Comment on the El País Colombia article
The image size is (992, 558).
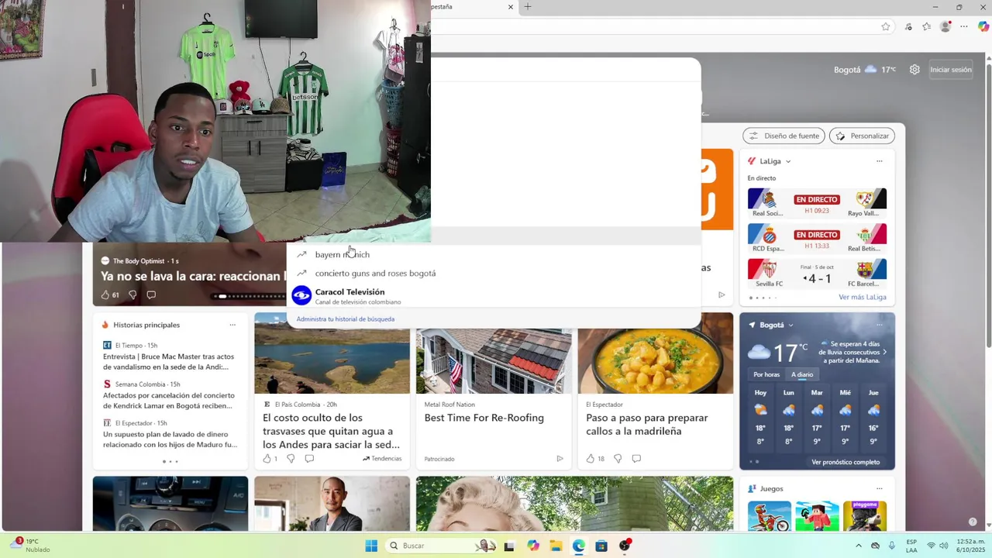pos(309,459)
